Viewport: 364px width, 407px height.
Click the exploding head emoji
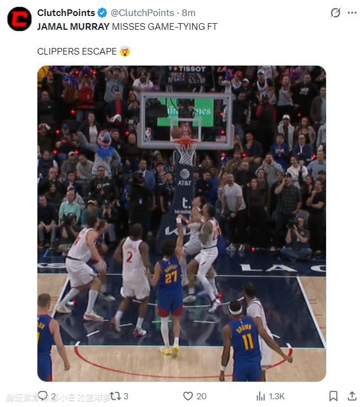click(x=125, y=51)
